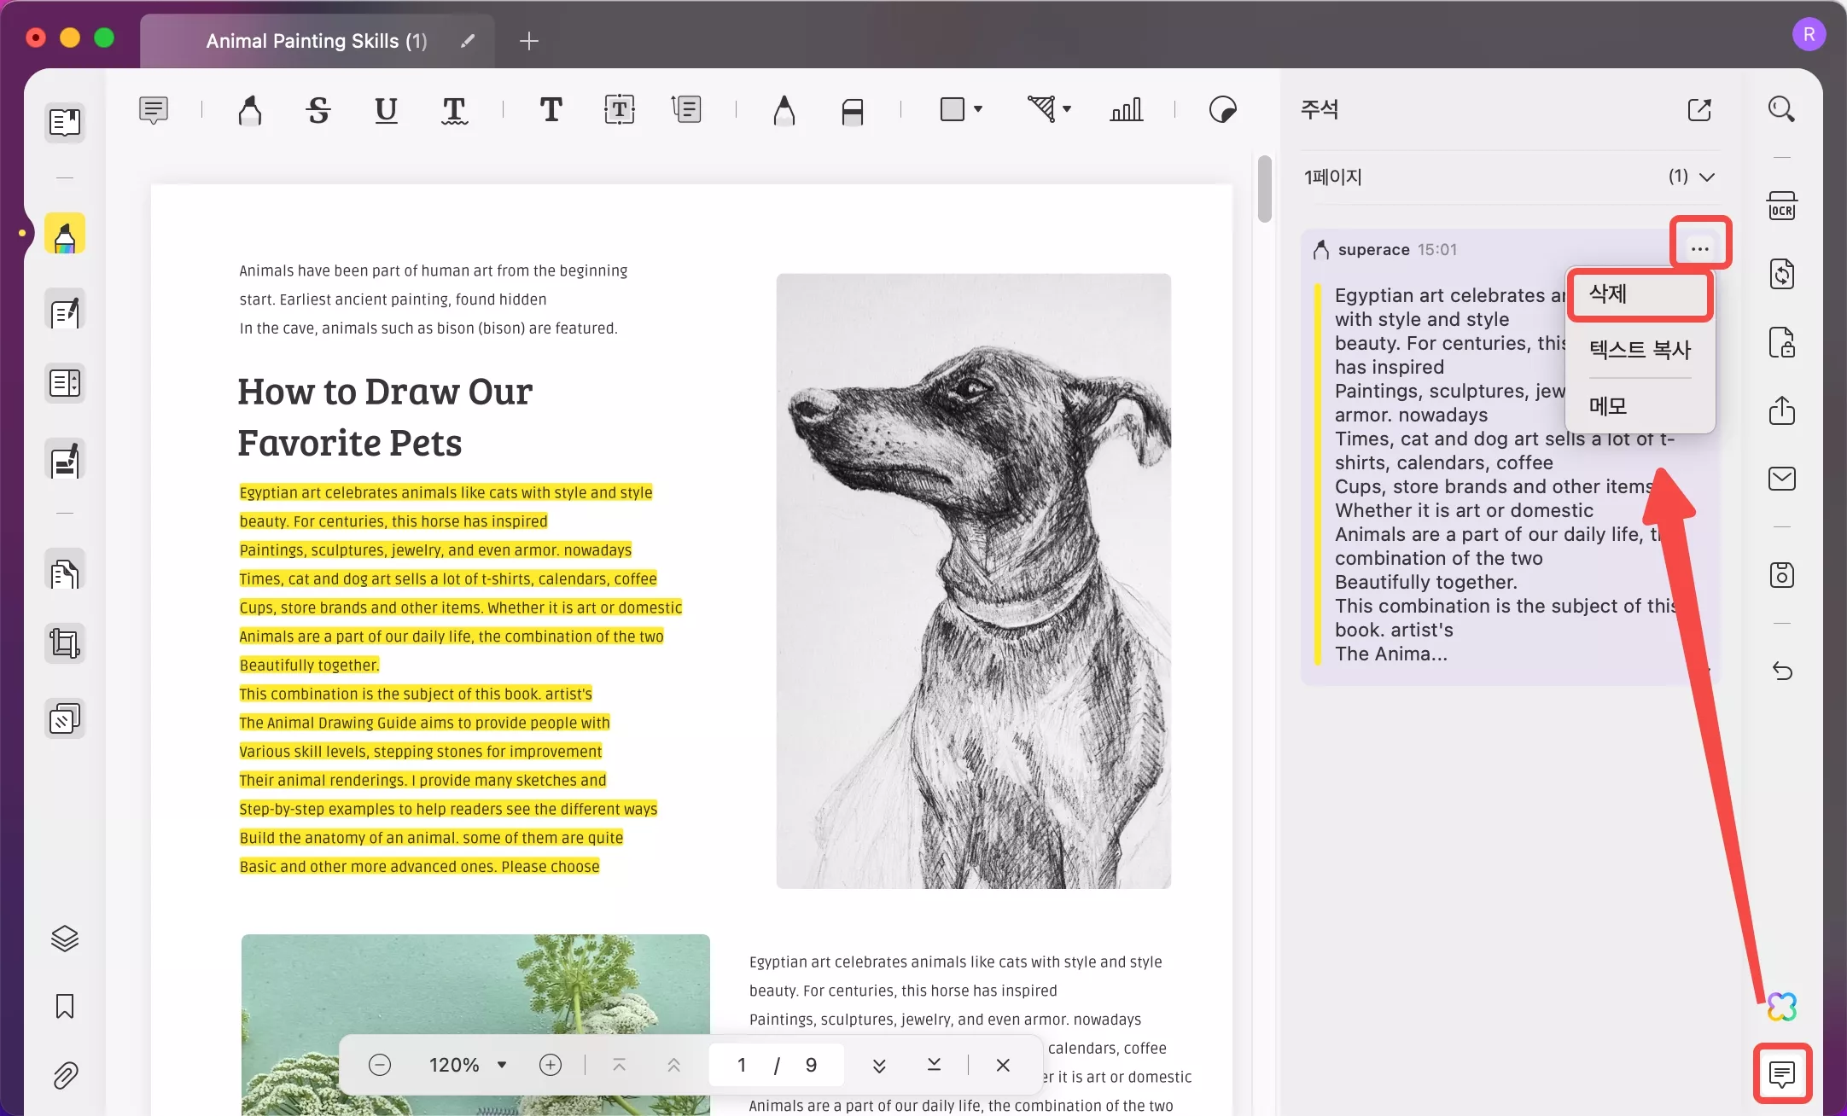Switch to Animal Painting Skills (1) tab
This screenshot has height=1116, width=1847.
pyautogui.click(x=317, y=41)
